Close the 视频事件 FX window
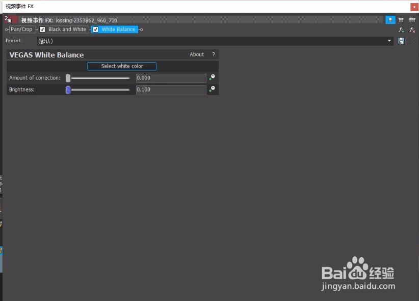Screen dimensions: 419x301 pyautogui.click(x=414, y=7)
